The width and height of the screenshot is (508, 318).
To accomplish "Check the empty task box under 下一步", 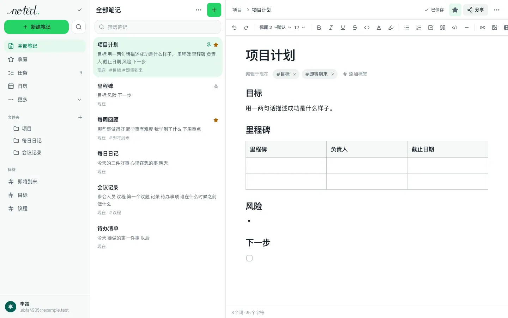I will (x=249, y=258).
